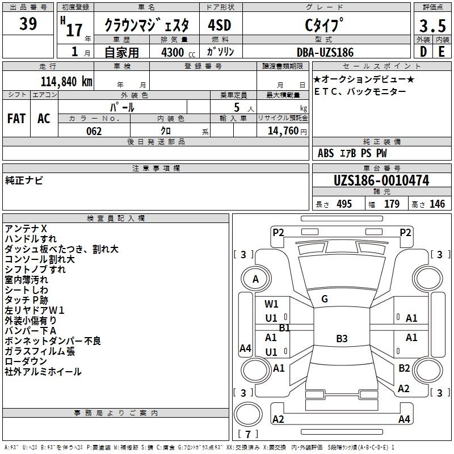Click the W1 damage mark on the door
The image size is (454, 454).
[272, 304]
